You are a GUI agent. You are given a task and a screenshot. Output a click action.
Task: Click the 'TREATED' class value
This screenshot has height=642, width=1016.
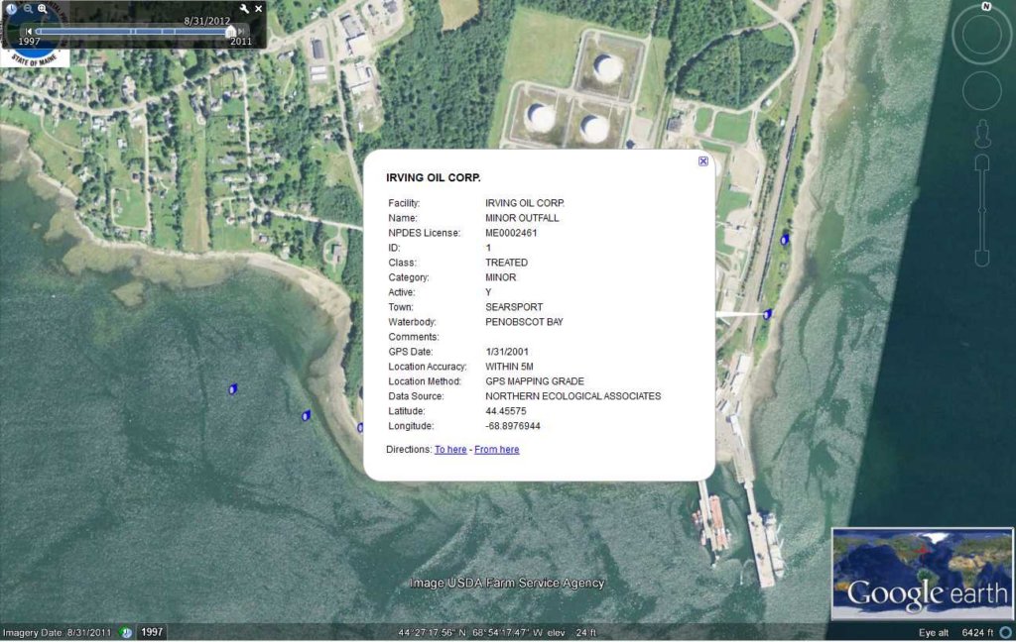coord(506,263)
